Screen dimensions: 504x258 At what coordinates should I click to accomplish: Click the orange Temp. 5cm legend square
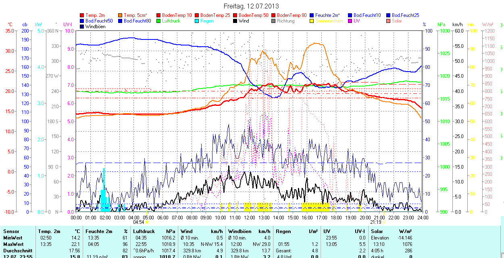tap(121, 15)
